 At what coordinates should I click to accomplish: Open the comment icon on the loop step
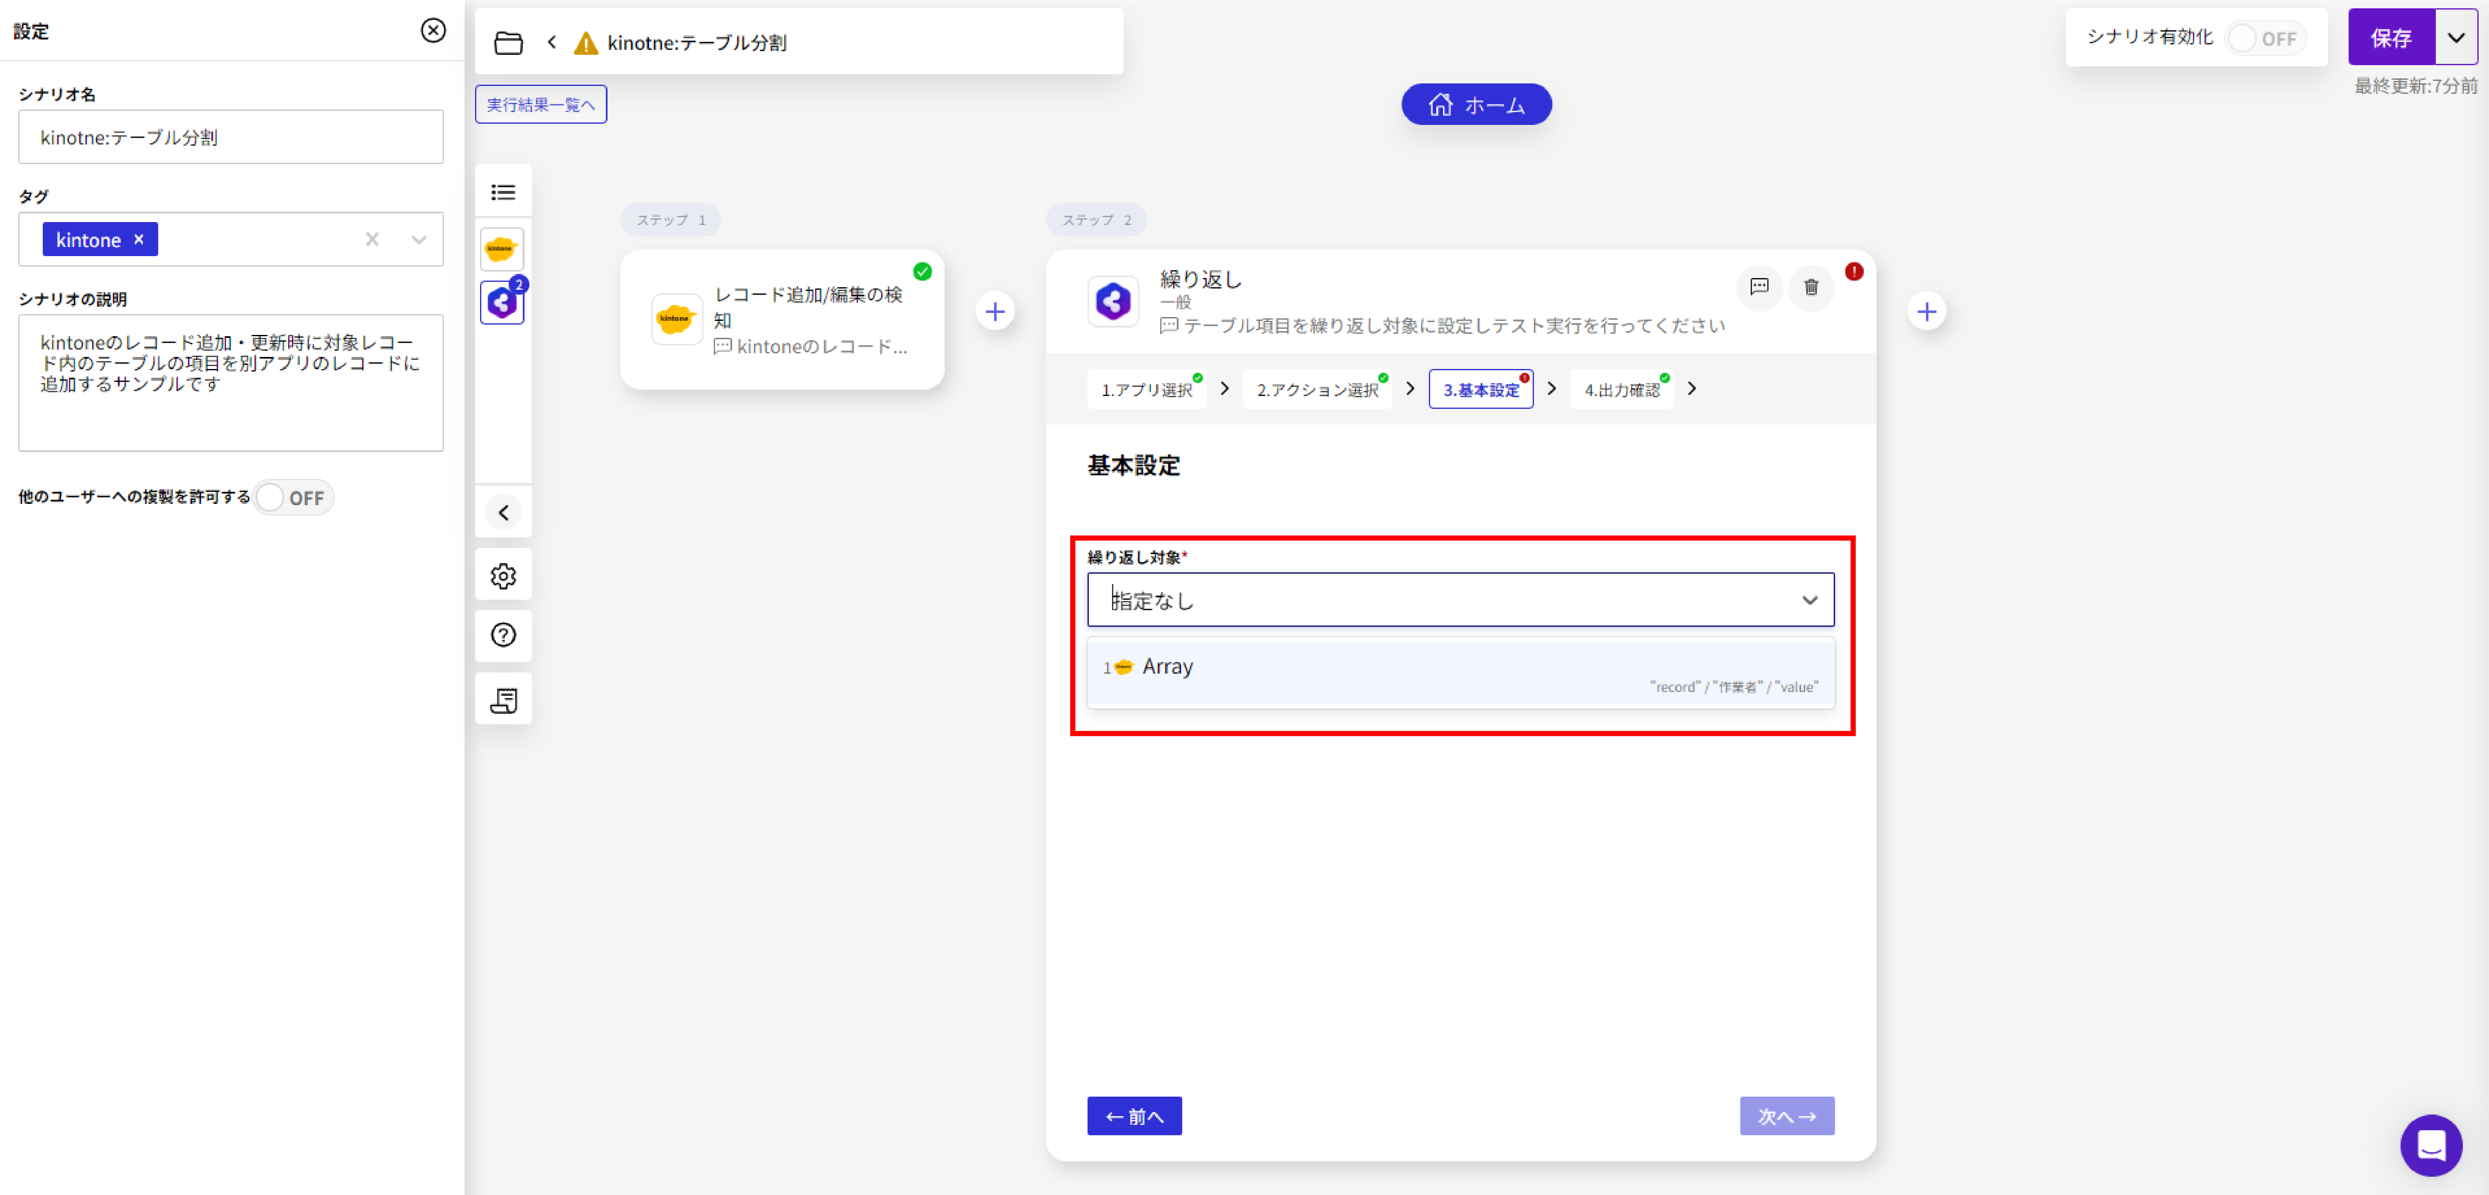1759,287
